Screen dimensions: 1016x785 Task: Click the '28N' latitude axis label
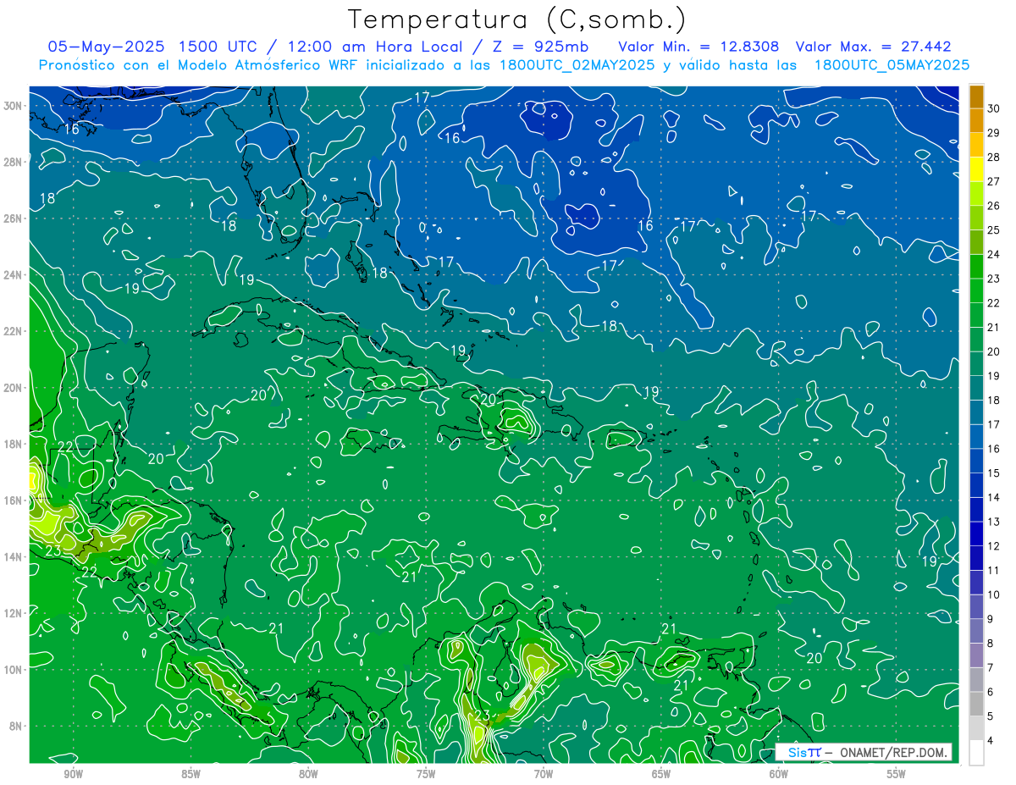coord(14,162)
